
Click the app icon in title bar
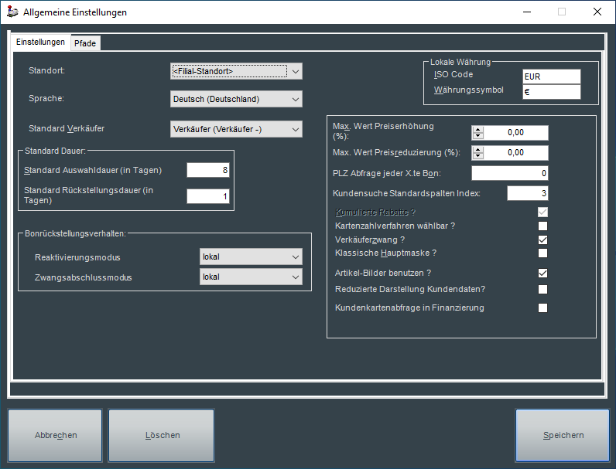[x=12, y=12]
